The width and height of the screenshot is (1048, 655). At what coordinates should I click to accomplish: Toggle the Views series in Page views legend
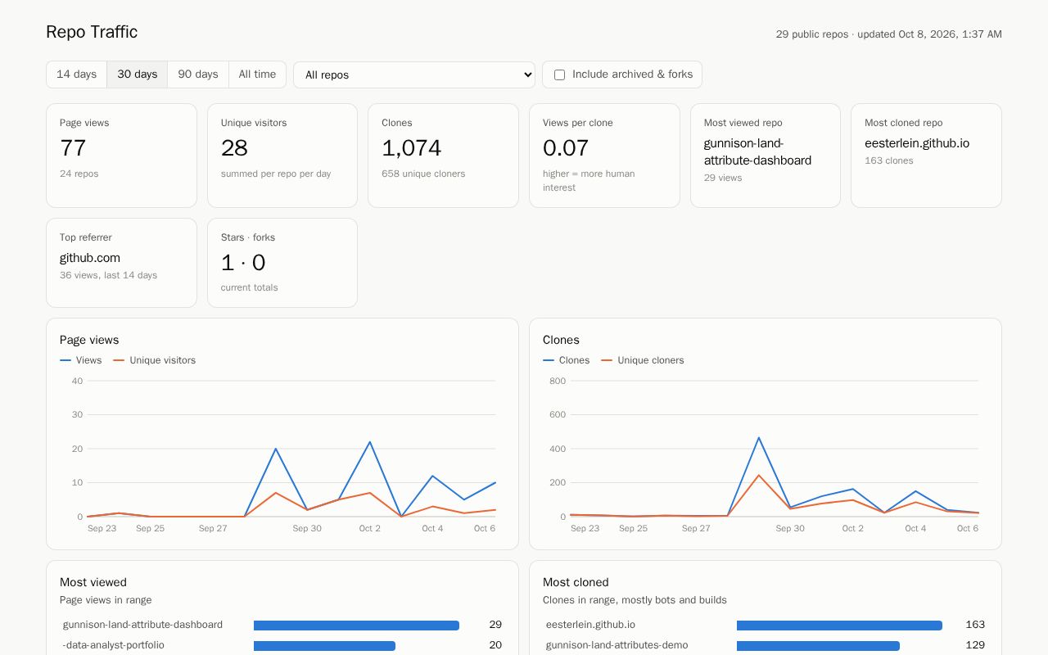[81, 360]
